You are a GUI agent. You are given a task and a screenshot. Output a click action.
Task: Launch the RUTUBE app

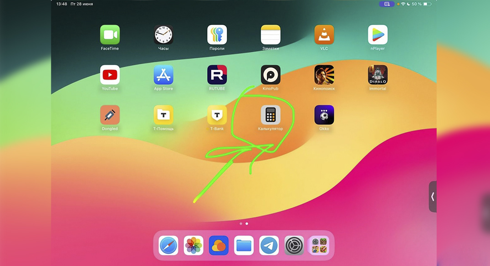217,75
